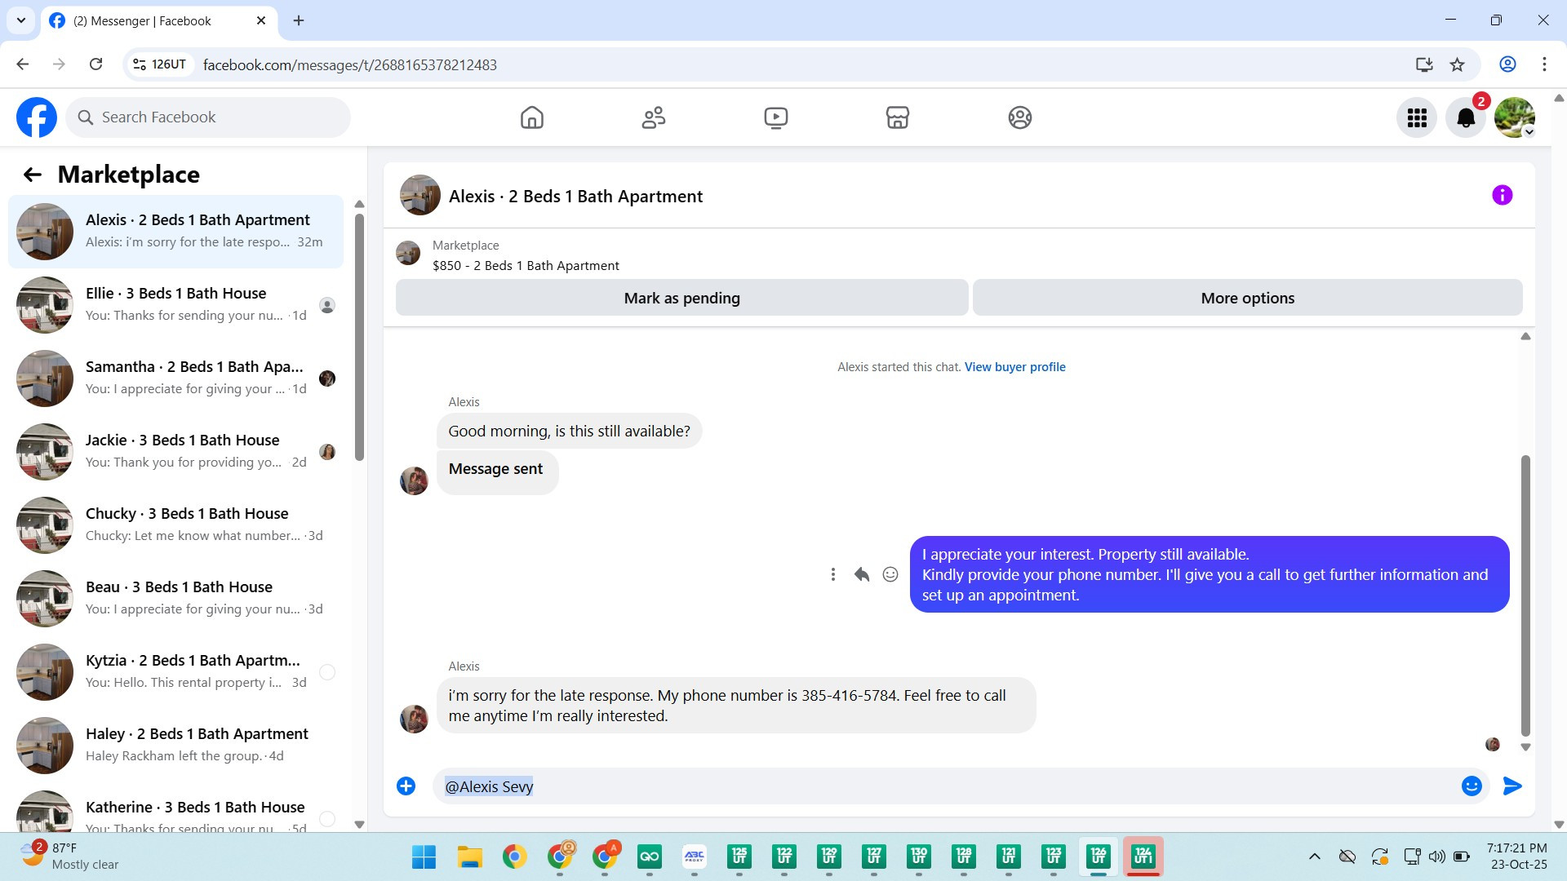Open Facebook Home feed icon
The image size is (1567, 881).
531,117
